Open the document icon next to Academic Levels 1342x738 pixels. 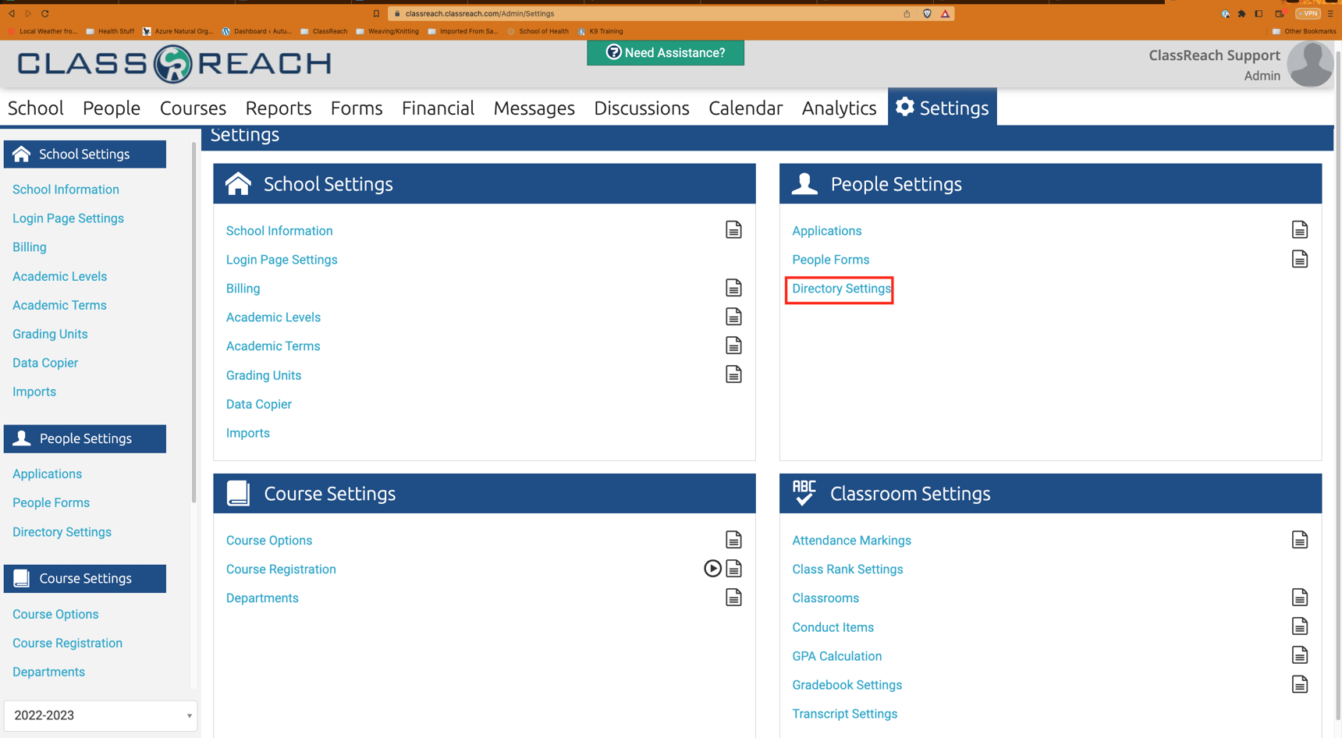tap(733, 316)
